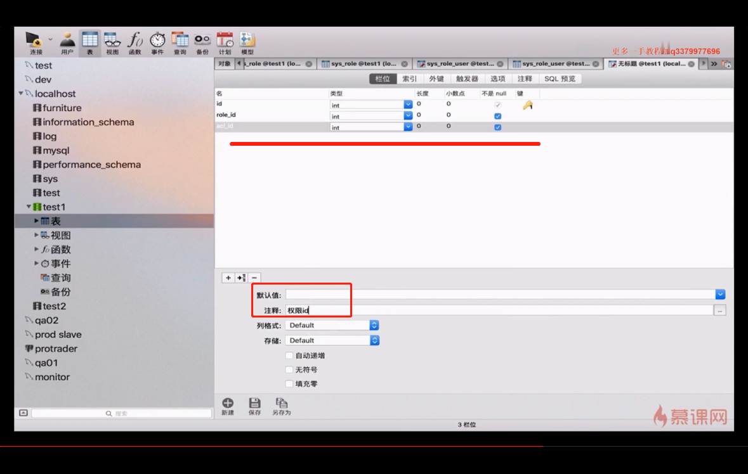
Task: Select the 查询 (query) toolbar icon
Action: (x=180, y=43)
